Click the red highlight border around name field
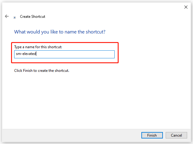 coord(65,43)
